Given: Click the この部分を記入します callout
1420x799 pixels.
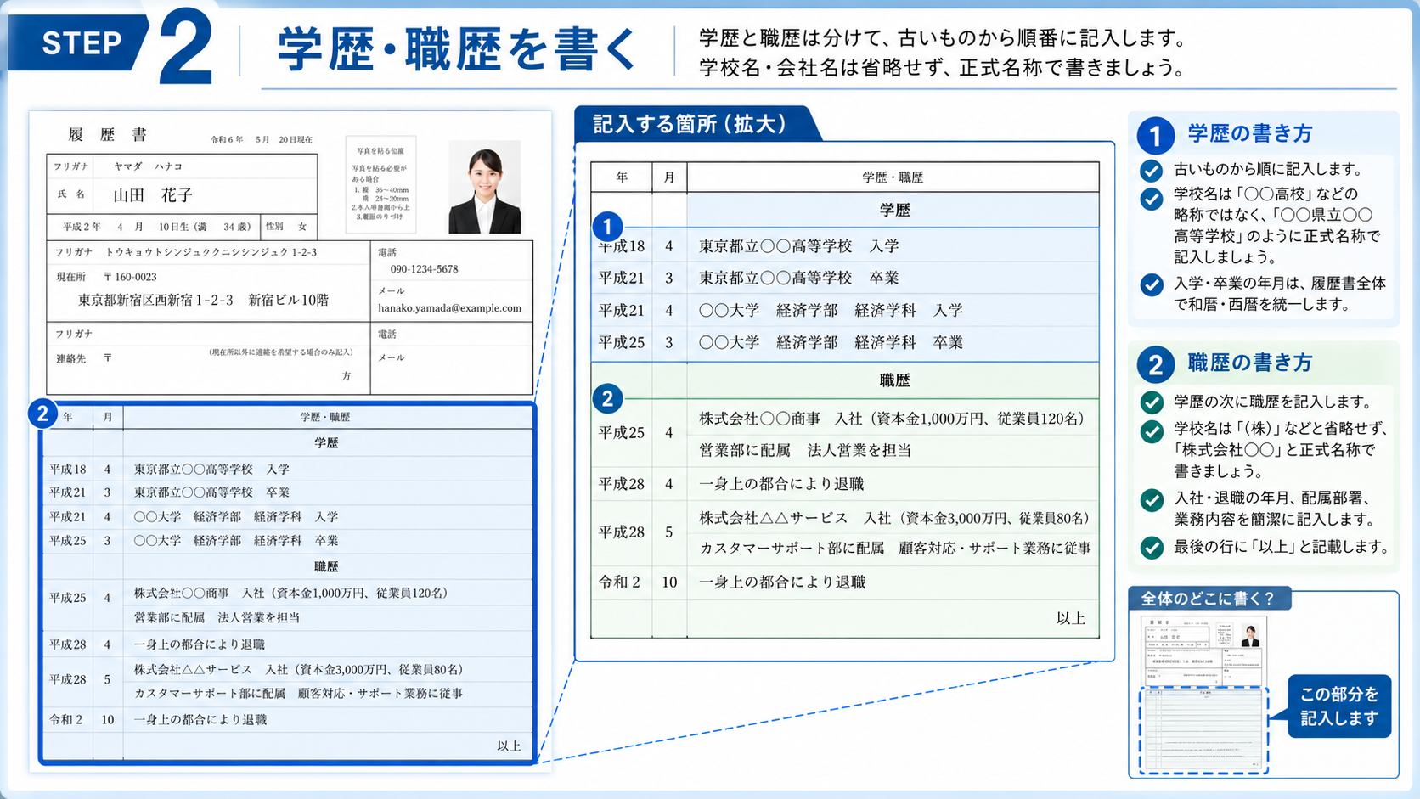Looking at the screenshot, I should [1339, 706].
